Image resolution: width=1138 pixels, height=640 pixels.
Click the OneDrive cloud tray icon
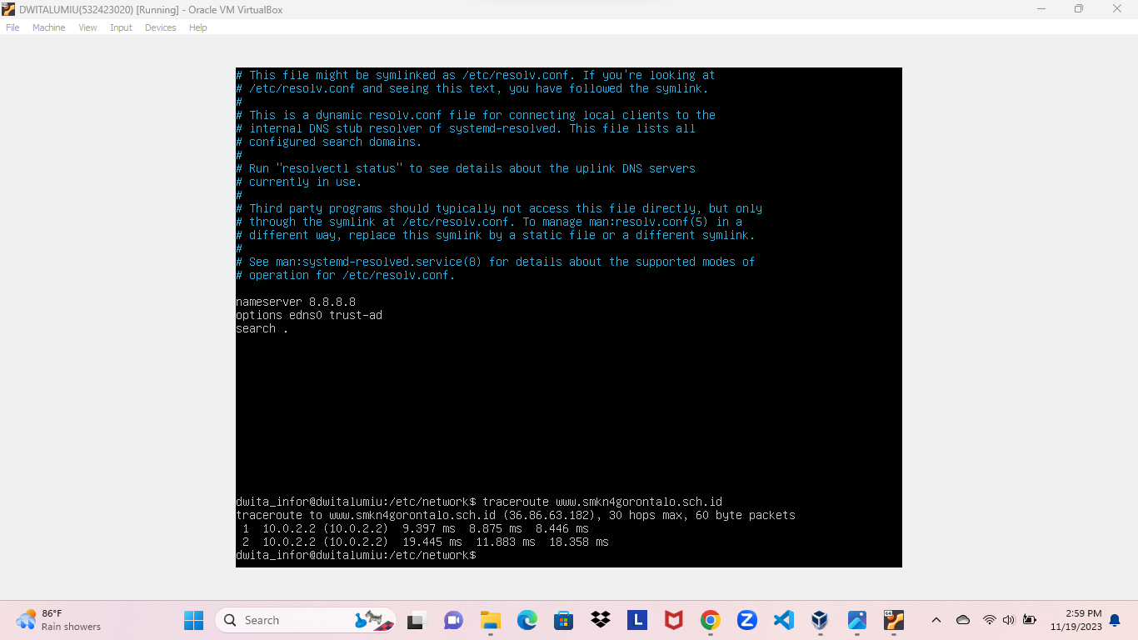pos(963,620)
